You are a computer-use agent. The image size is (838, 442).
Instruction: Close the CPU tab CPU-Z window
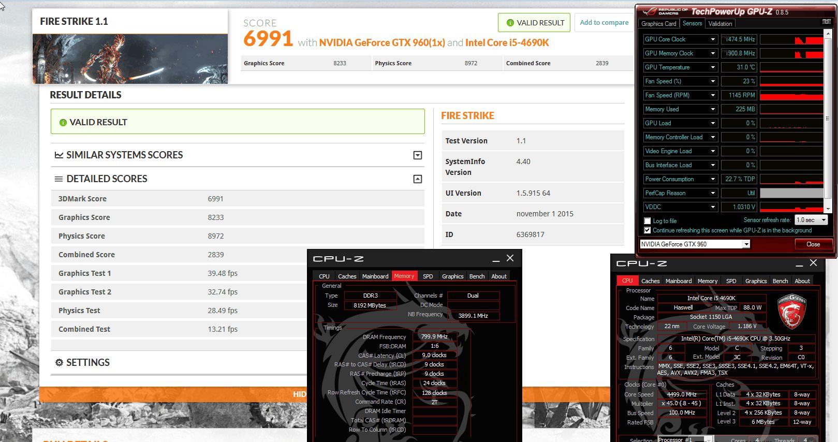(814, 263)
